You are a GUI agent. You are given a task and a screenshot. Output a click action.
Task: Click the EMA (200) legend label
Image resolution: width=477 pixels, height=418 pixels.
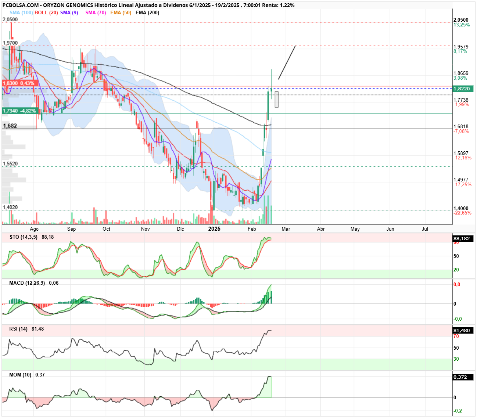point(147,12)
